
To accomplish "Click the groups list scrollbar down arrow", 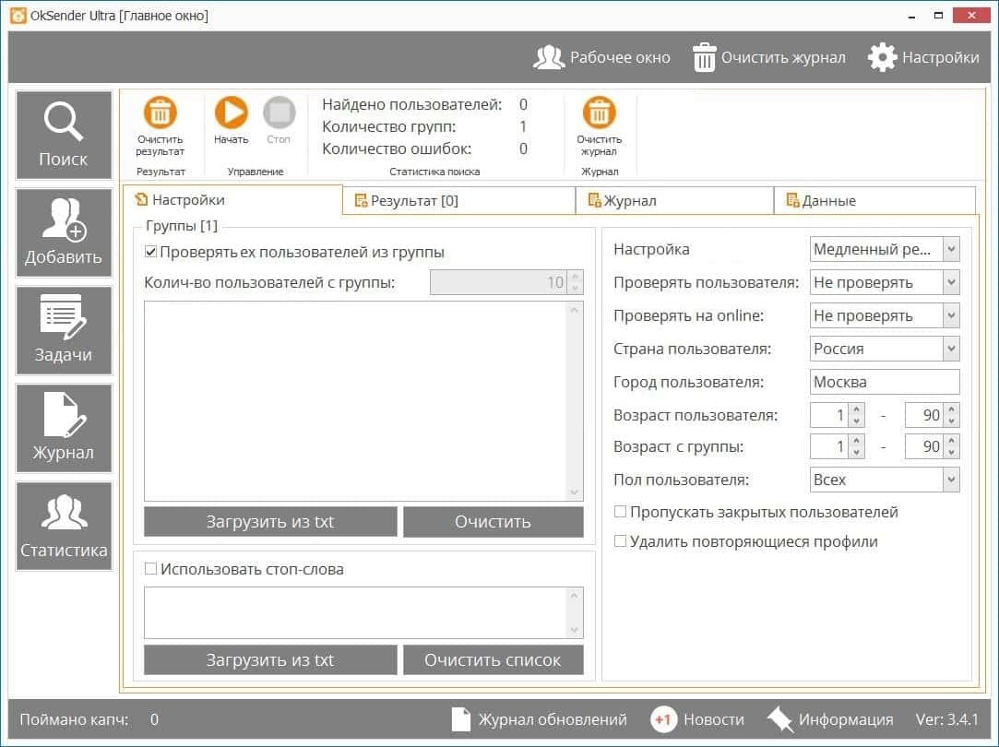I will click(x=575, y=492).
